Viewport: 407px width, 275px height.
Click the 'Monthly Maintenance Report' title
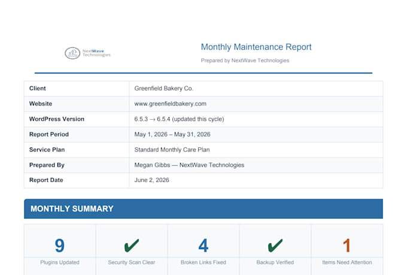point(256,47)
